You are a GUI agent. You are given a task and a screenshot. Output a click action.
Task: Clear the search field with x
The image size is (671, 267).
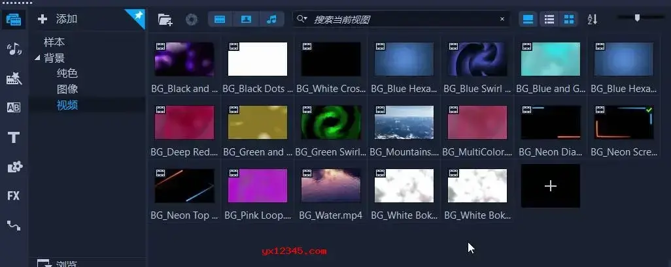point(502,19)
